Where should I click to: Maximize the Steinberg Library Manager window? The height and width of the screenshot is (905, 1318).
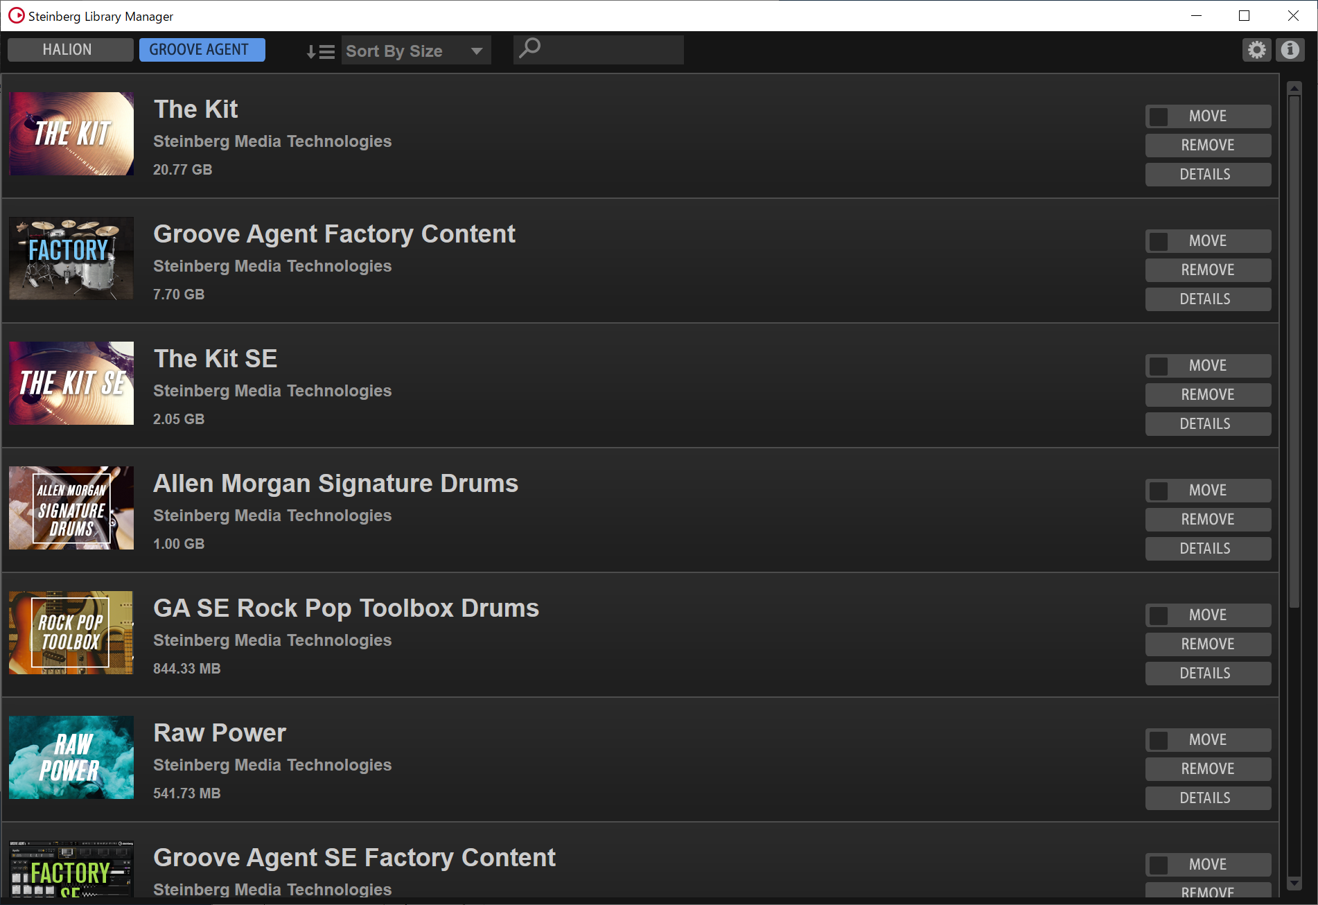(x=1244, y=15)
